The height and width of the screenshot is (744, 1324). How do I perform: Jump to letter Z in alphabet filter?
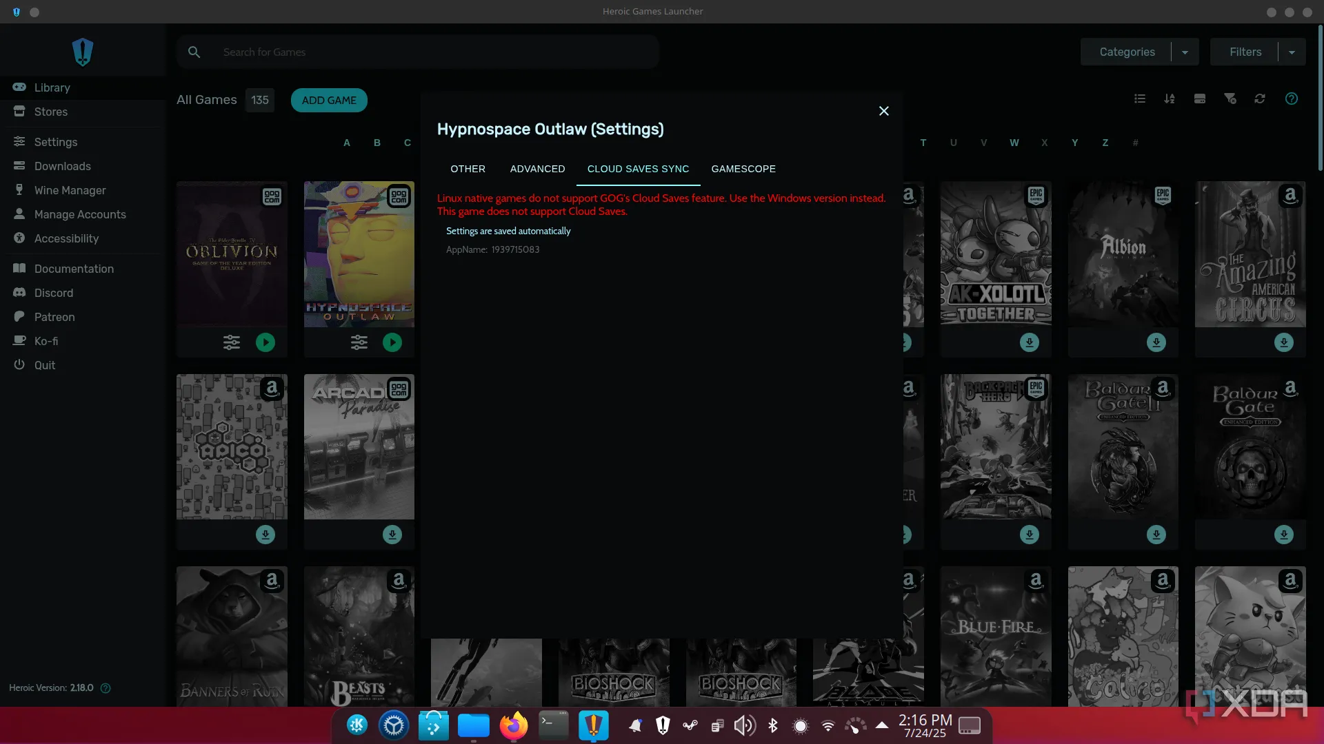(1105, 143)
